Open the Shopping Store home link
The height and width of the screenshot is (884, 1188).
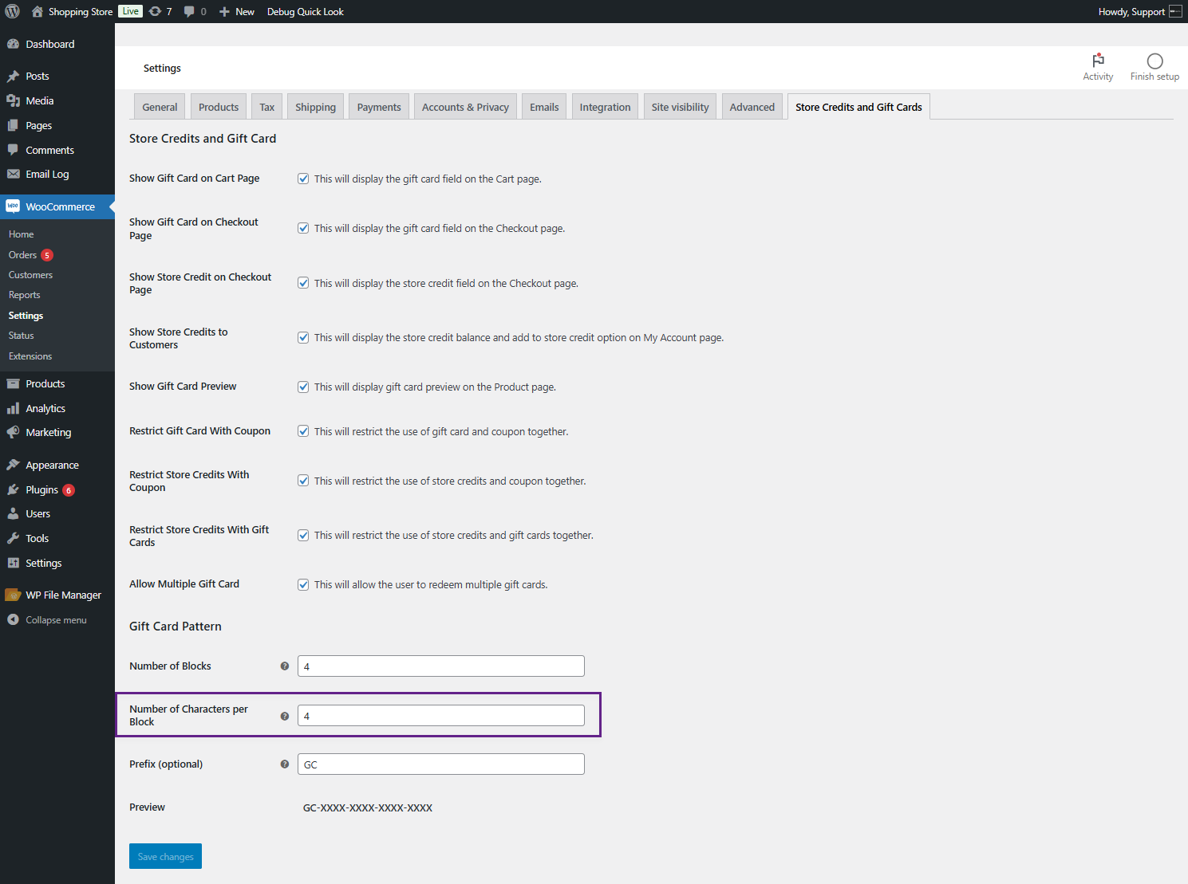[72, 11]
